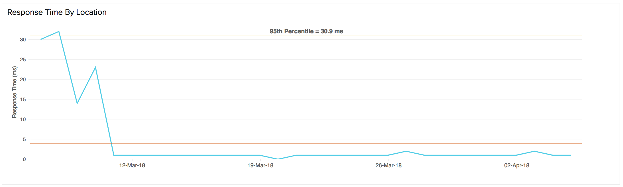Select the 19-Mar-18 x-axis date label
Screen dimensions: 623x187
(260, 166)
